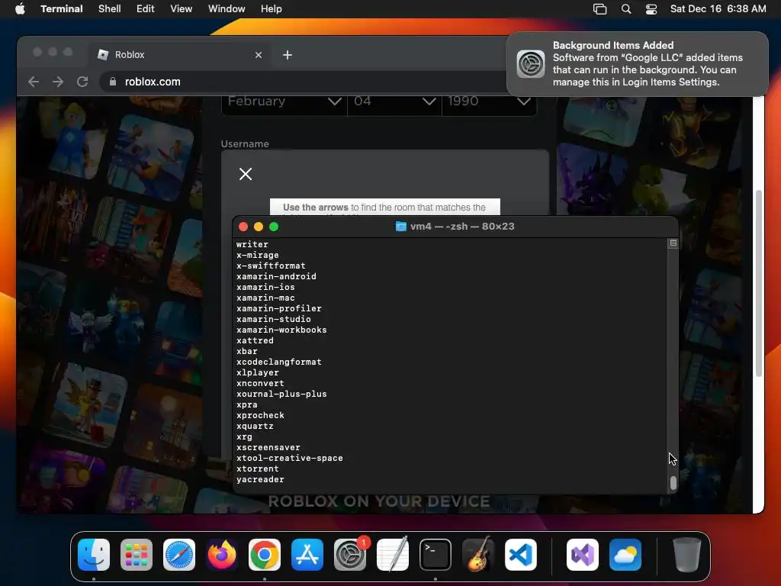Open Control Center in the menu bar
This screenshot has height=586, width=781.
pos(651,9)
